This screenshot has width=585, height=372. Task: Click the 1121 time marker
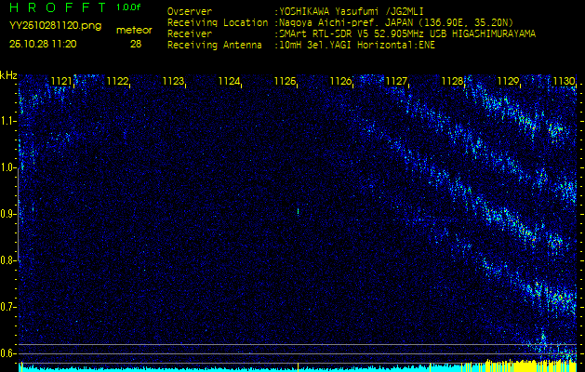tap(61, 82)
